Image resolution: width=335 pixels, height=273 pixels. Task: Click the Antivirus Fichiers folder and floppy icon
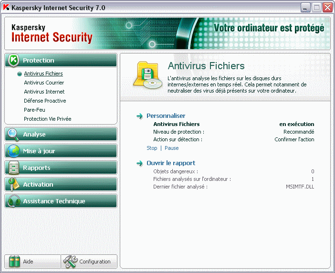(x=148, y=75)
